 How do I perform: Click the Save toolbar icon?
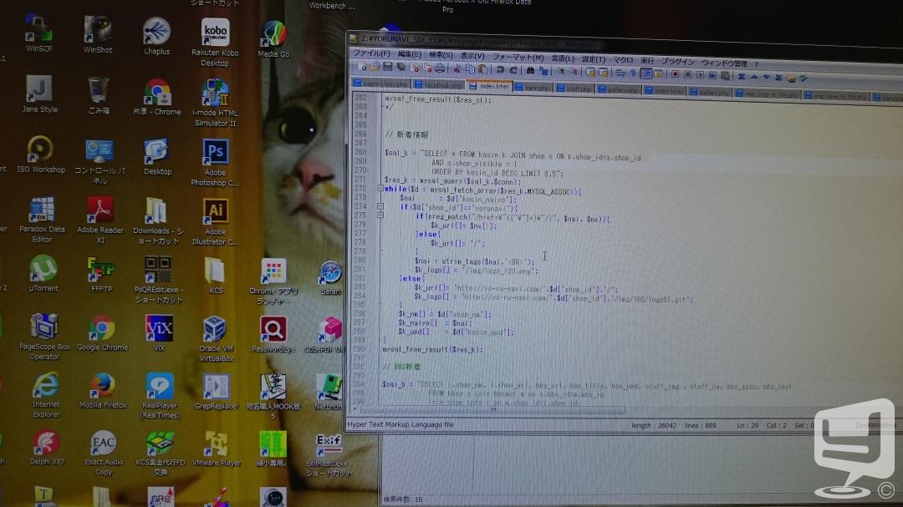coord(388,68)
